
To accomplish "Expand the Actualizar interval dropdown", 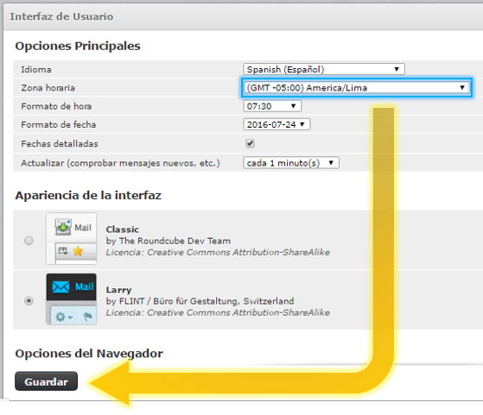I will 291,163.
